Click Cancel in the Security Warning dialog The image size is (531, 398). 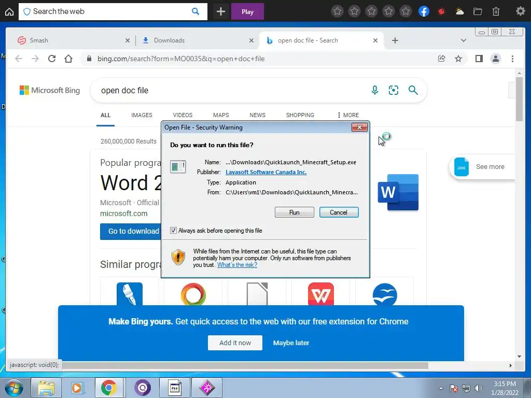[339, 212]
